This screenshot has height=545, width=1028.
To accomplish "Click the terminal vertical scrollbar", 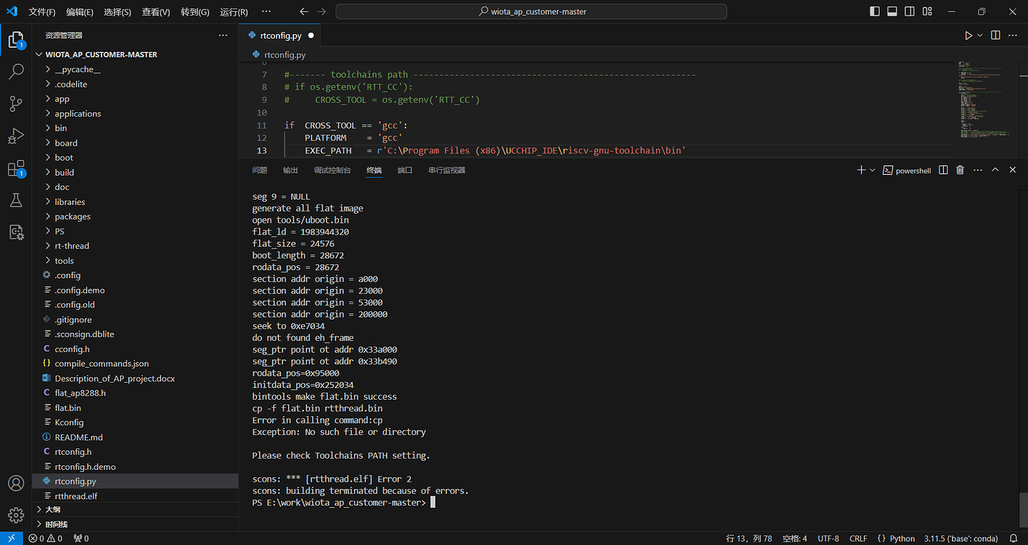I will 1023,509.
